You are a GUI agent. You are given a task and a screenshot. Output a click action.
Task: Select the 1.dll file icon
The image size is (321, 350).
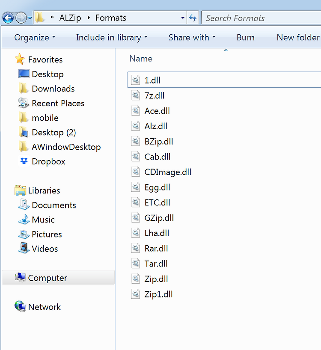pyautogui.click(x=136, y=80)
